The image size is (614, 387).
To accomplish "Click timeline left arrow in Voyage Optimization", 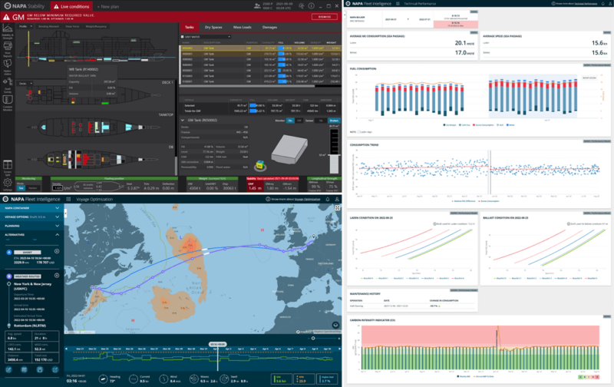I will point(67,349).
